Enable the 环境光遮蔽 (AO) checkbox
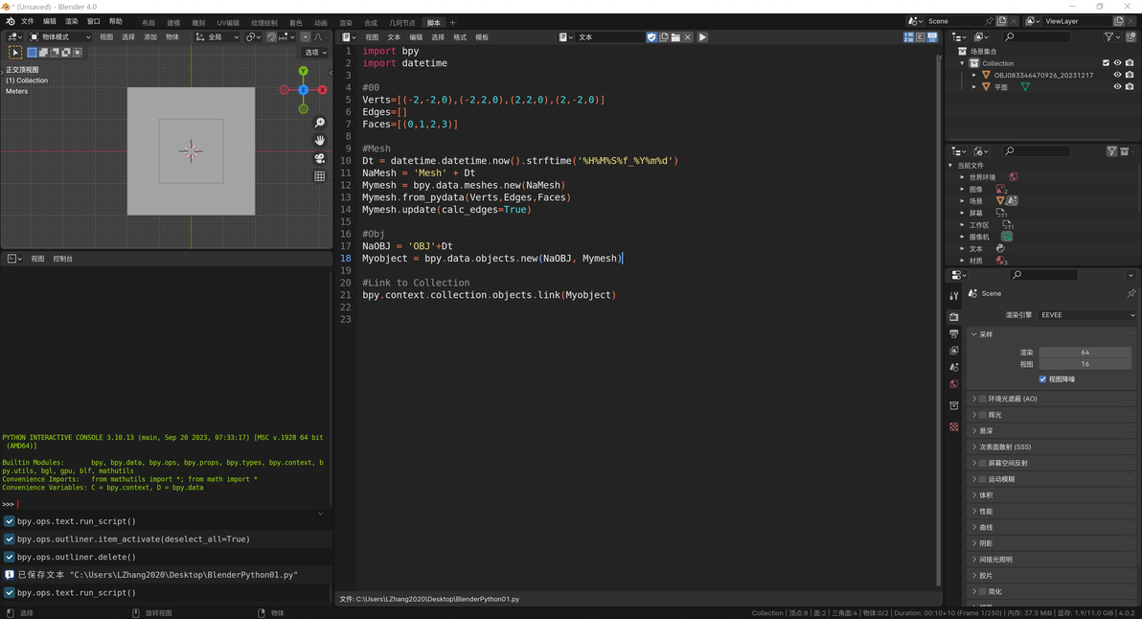This screenshot has height=619, width=1142. 983,399
